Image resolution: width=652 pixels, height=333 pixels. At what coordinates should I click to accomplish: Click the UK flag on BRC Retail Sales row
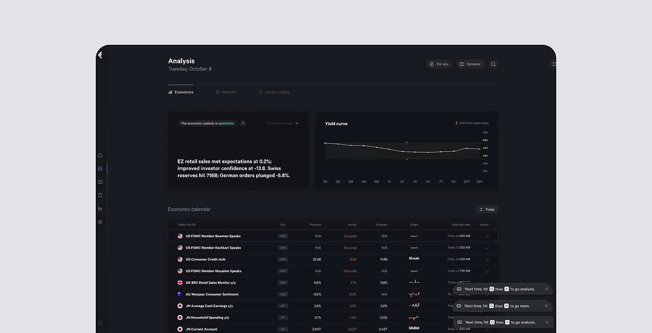click(180, 283)
